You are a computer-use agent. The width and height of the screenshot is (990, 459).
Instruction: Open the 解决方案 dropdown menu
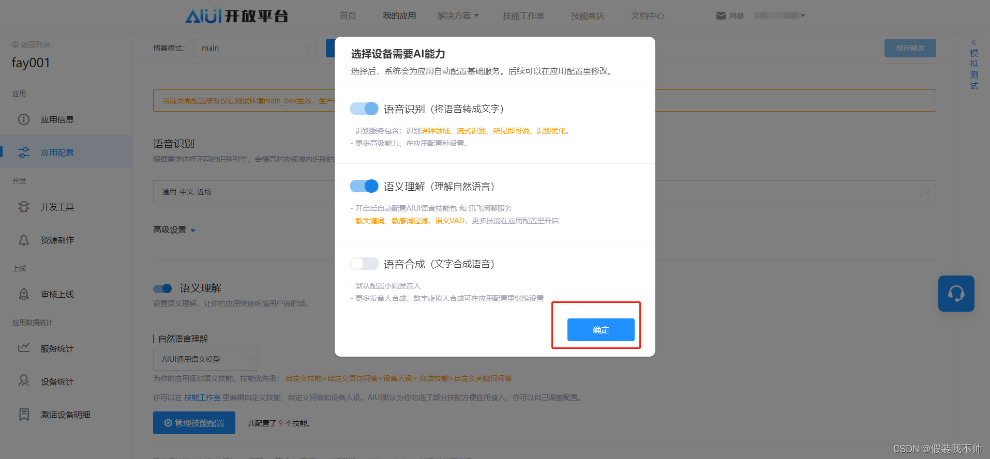[x=458, y=16]
